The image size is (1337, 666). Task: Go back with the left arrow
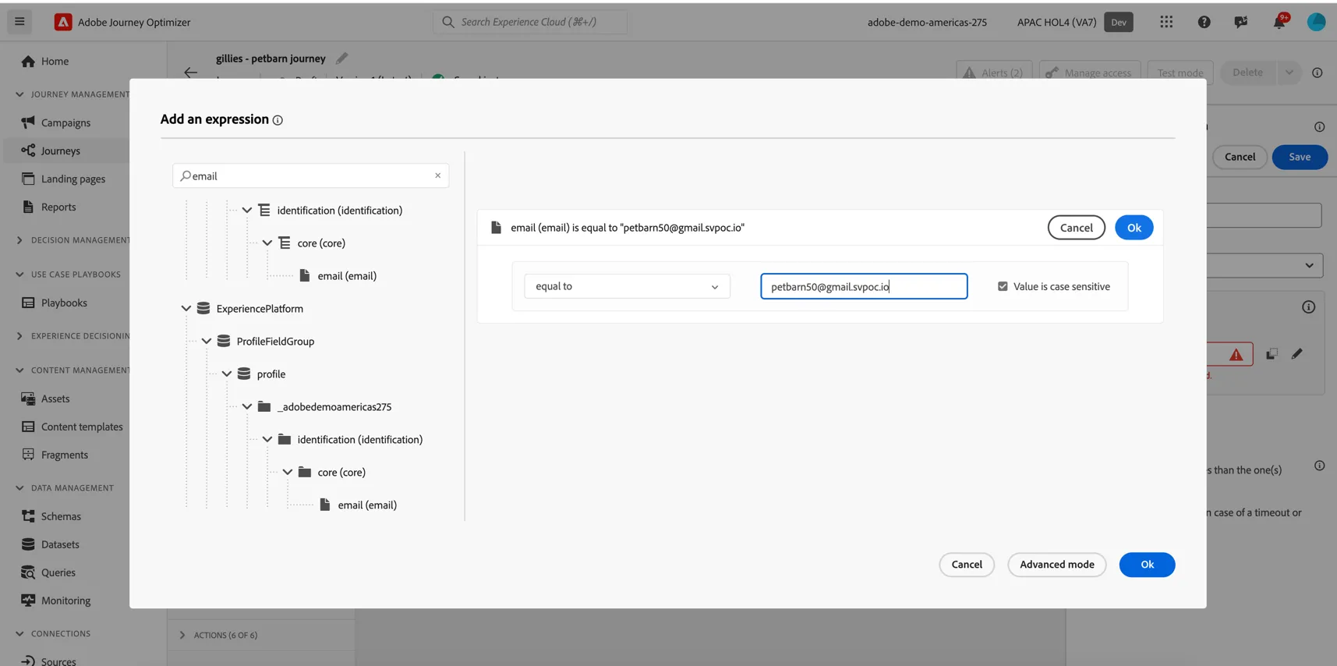coord(190,73)
